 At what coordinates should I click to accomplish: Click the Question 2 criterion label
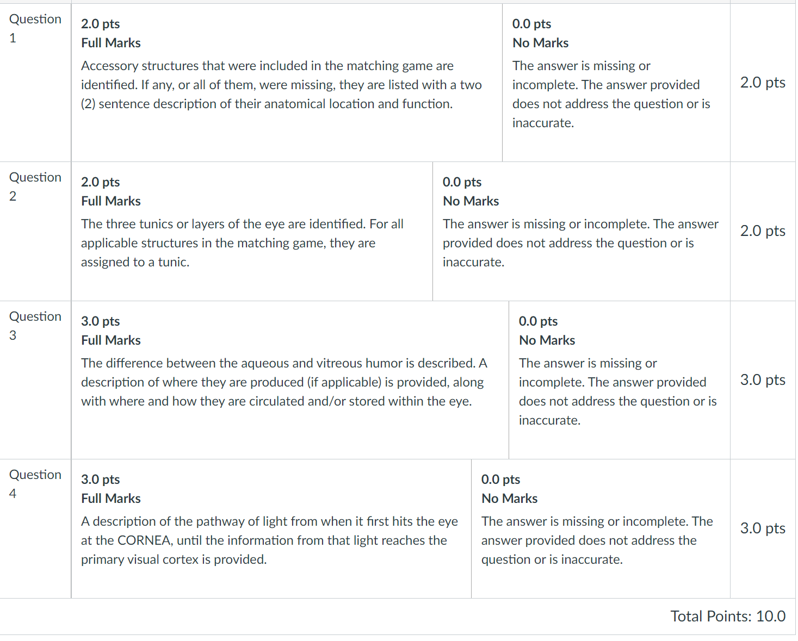tap(35, 186)
